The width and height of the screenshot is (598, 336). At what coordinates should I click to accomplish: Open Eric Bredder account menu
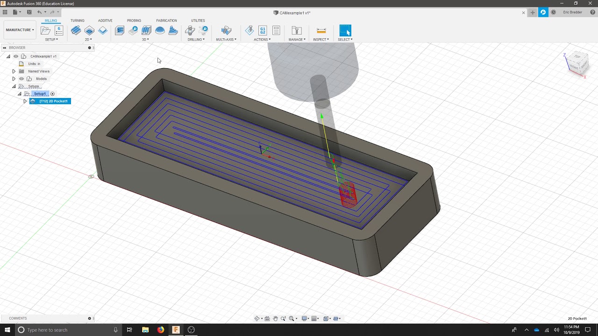click(x=573, y=13)
